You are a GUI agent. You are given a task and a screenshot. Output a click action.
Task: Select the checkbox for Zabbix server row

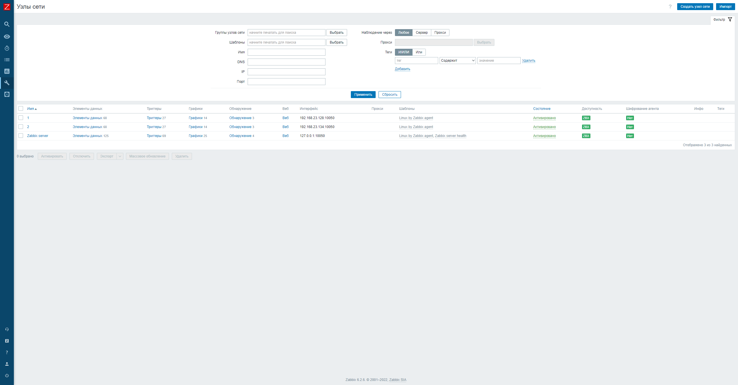coord(21,136)
